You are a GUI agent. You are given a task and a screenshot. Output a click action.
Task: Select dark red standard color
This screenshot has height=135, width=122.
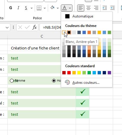64,73
